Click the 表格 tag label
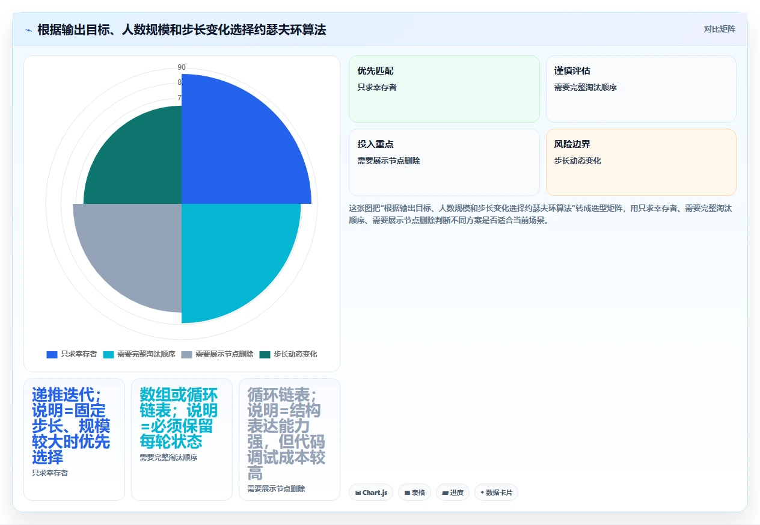 click(418, 493)
